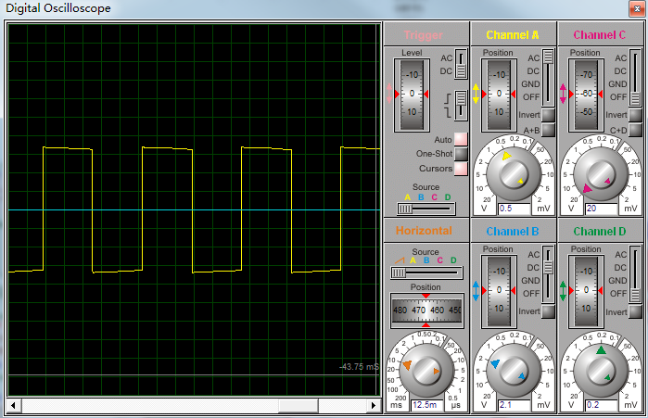Toggle the C+D sum button
This screenshot has width=648, height=418.
(635, 130)
